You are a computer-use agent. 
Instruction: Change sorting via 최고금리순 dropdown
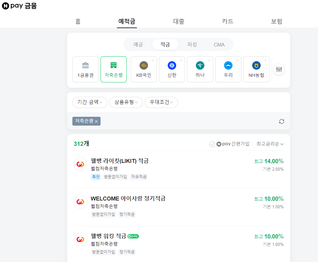[270, 144]
